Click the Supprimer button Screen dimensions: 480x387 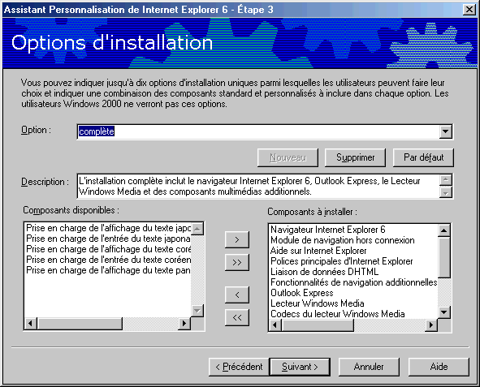(x=355, y=157)
